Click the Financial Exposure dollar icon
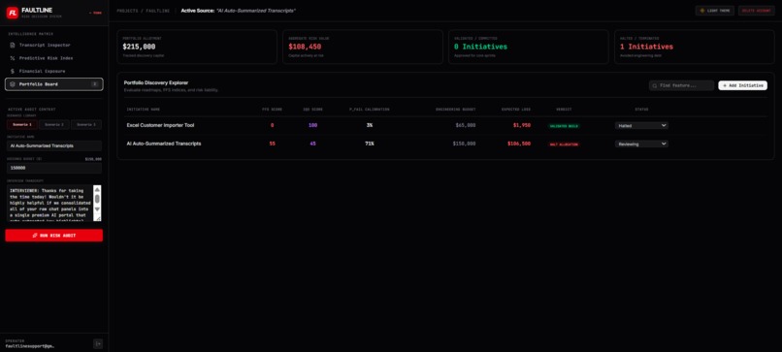 coord(13,72)
